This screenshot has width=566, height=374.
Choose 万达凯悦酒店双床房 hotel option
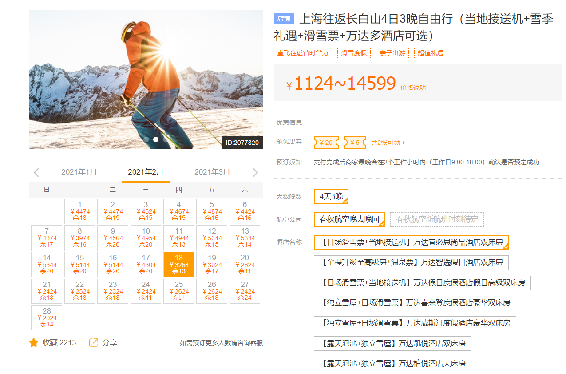(392, 343)
